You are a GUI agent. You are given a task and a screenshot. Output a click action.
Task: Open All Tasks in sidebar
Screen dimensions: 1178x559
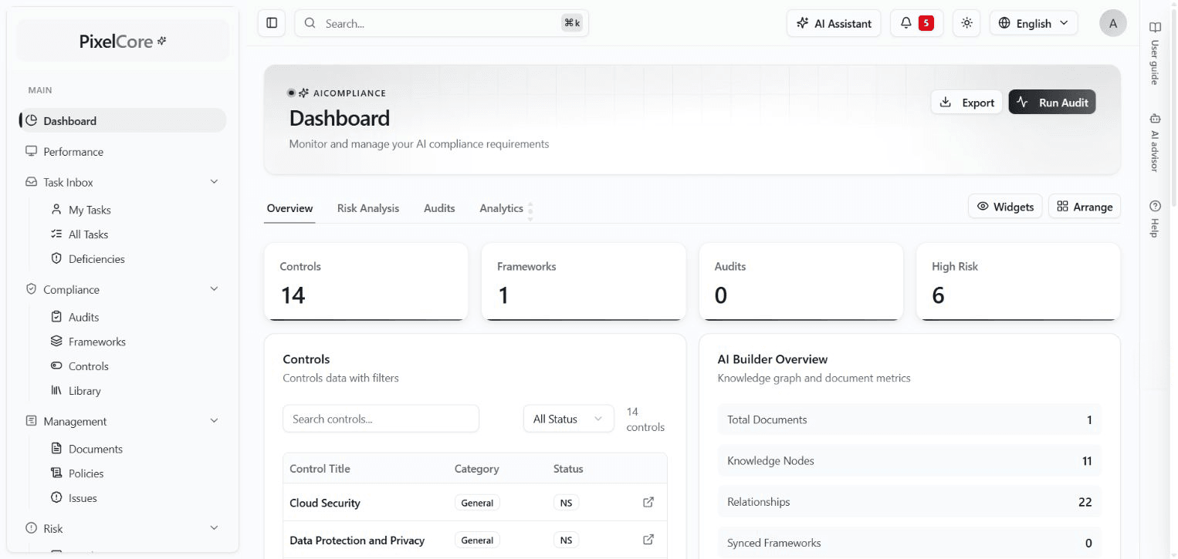tap(88, 234)
